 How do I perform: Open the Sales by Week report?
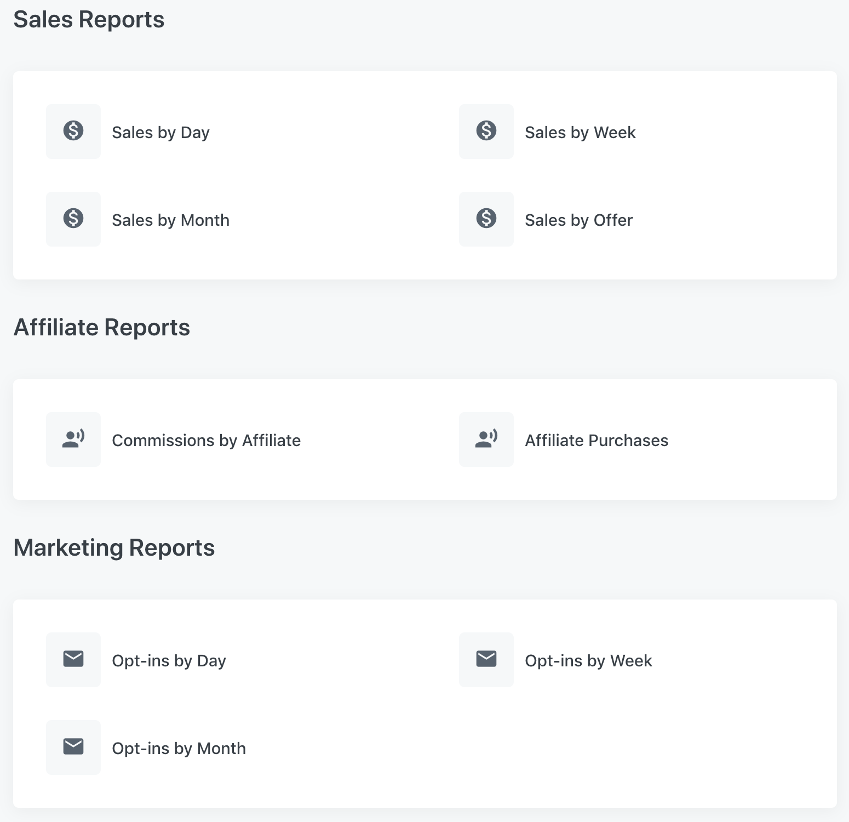[580, 133]
